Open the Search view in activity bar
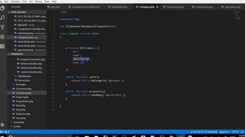Viewport: 245px width, 137px height. coord(2,18)
